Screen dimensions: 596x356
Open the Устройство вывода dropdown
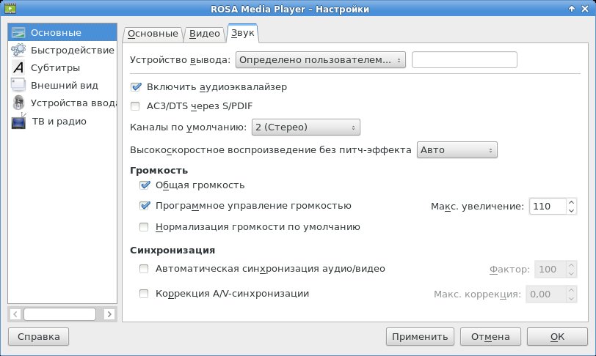click(321, 60)
